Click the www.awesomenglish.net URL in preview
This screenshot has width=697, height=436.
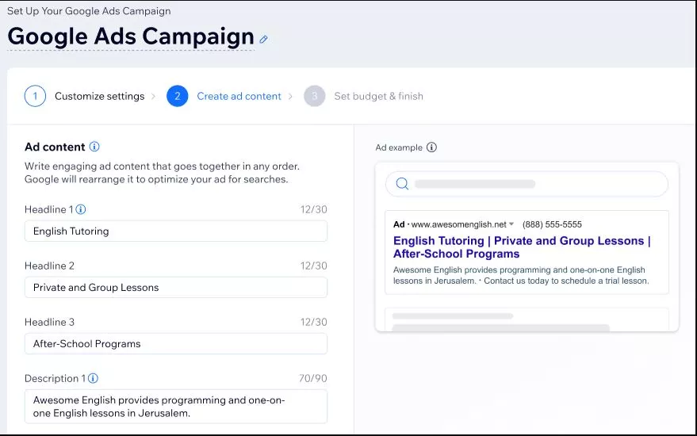(459, 224)
